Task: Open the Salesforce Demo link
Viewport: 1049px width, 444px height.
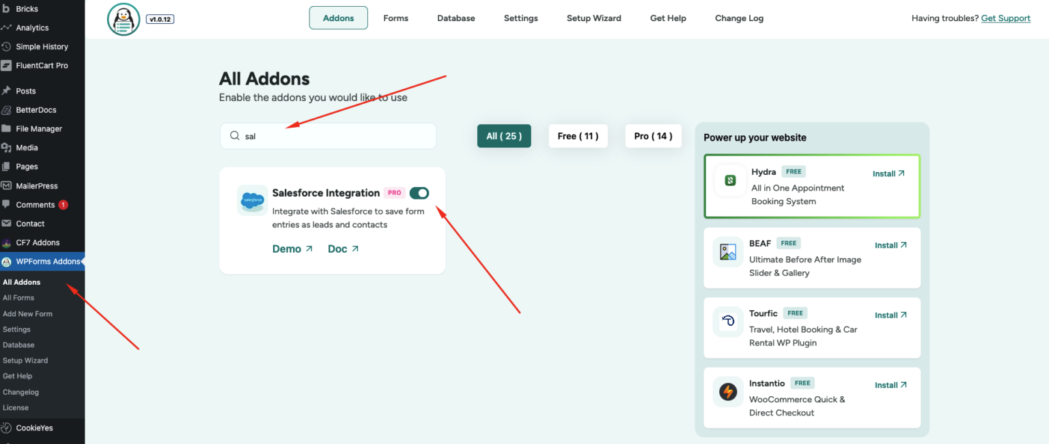Action: click(x=292, y=249)
